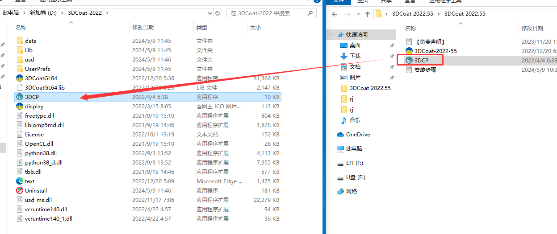Expand the OneDrive tree node
Screen dimensions: 557x234
pyautogui.click(x=331, y=135)
